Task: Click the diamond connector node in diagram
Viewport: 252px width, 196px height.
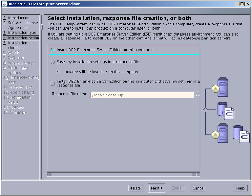Action: (x=205, y=110)
